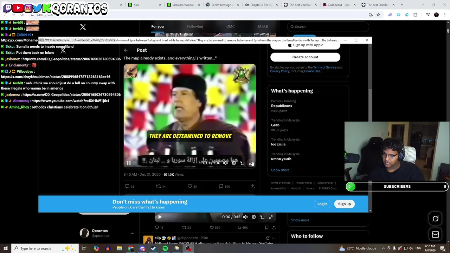Open Windows Start menu

(x=6, y=248)
